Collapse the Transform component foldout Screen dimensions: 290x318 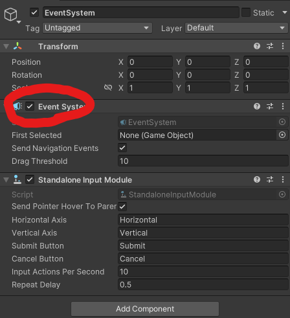(6, 46)
